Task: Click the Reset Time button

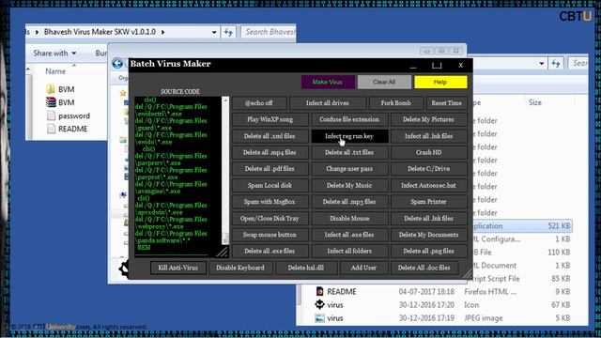Action: (447, 103)
